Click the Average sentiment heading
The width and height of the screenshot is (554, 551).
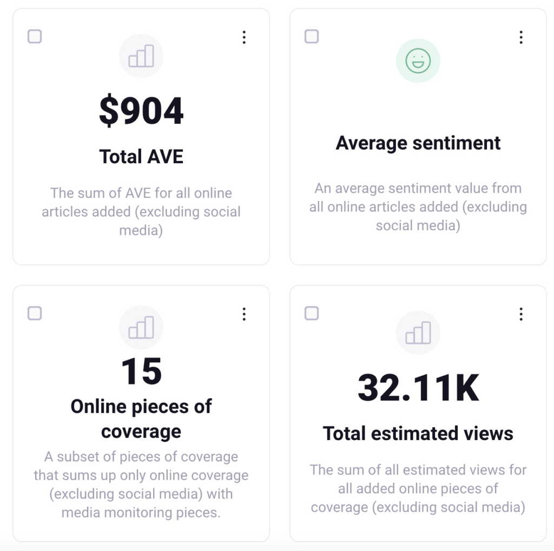(x=418, y=143)
